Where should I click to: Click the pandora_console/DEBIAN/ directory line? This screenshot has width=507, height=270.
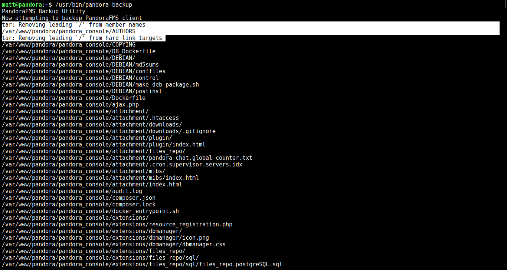click(x=69, y=58)
